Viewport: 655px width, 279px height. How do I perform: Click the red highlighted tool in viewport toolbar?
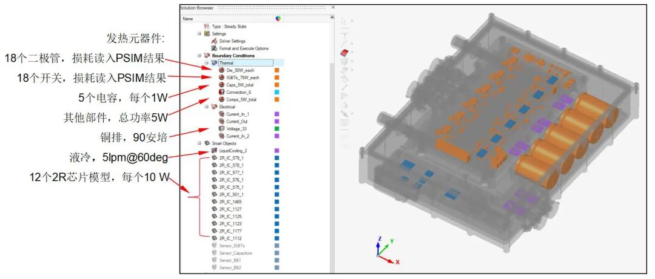(x=345, y=53)
